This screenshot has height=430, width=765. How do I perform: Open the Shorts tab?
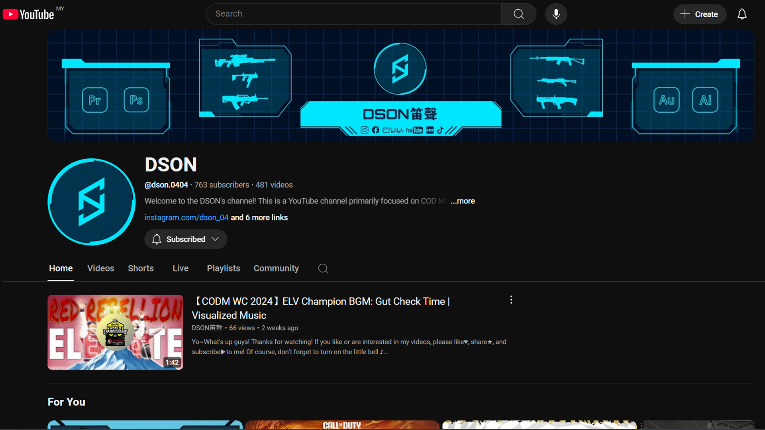pos(141,268)
